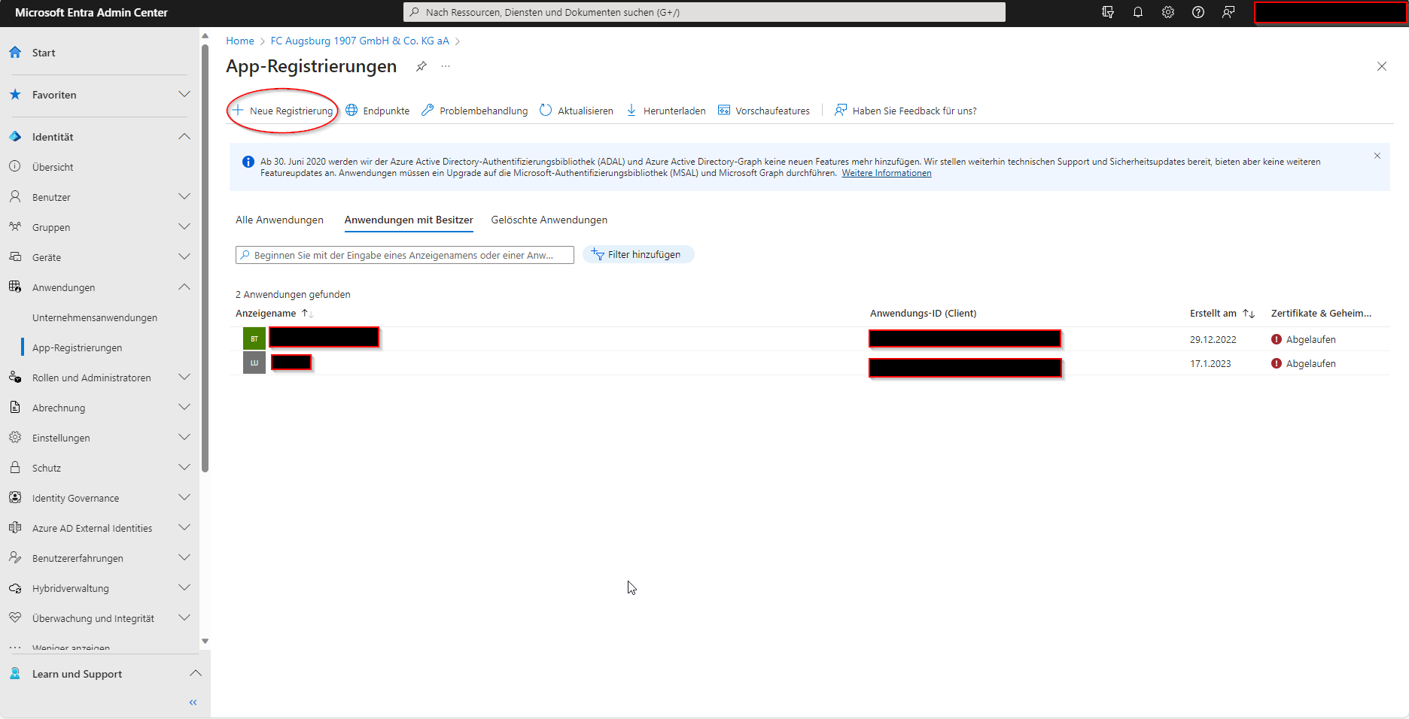Click the Anwendungen grid icon
Image resolution: width=1409 pixels, height=719 pixels.
[15, 287]
